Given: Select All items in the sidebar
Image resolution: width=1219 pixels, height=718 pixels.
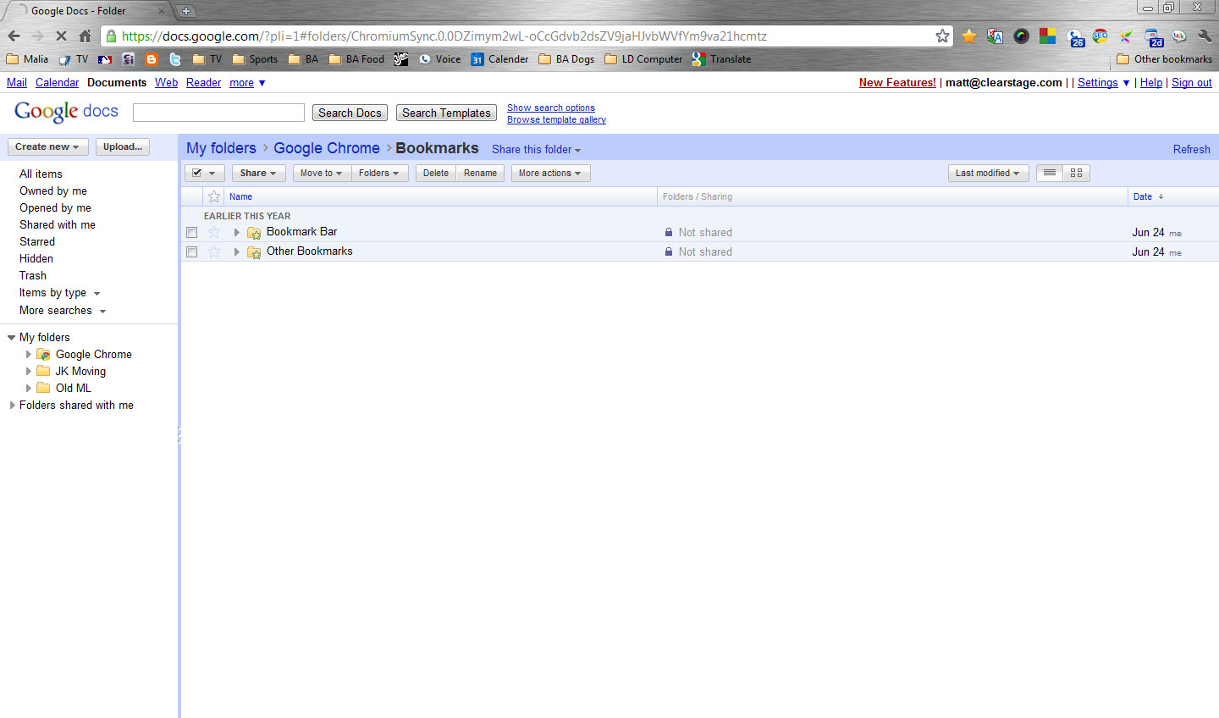Looking at the screenshot, I should pos(41,174).
